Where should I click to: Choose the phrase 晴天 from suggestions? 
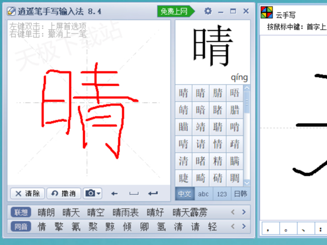point(71,213)
